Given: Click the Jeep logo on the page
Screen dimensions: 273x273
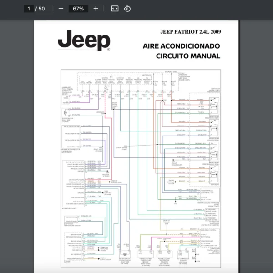Looking at the screenshot, I should click(x=84, y=40).
